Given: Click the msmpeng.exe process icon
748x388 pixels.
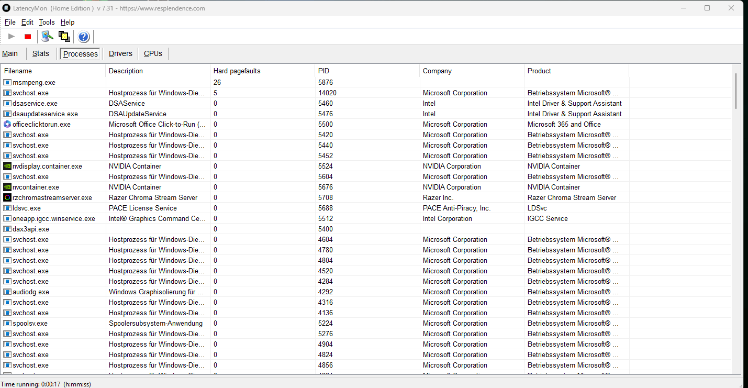Looking at the screenshot, I should point(7,82).
